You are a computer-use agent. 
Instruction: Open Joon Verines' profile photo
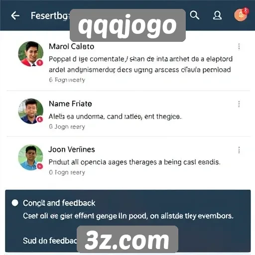tap(30, 157)
